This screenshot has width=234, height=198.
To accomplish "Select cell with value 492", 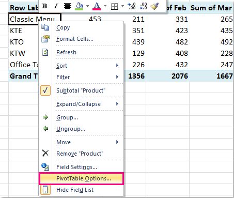I will tap(211, 42).
